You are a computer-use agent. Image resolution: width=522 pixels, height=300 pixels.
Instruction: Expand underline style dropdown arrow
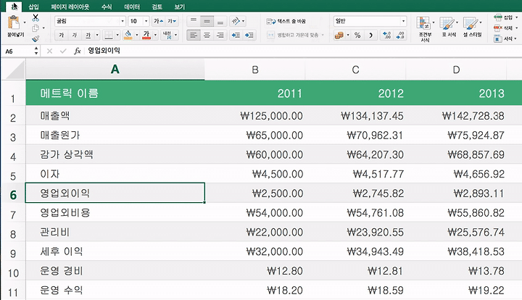point(97,35)
